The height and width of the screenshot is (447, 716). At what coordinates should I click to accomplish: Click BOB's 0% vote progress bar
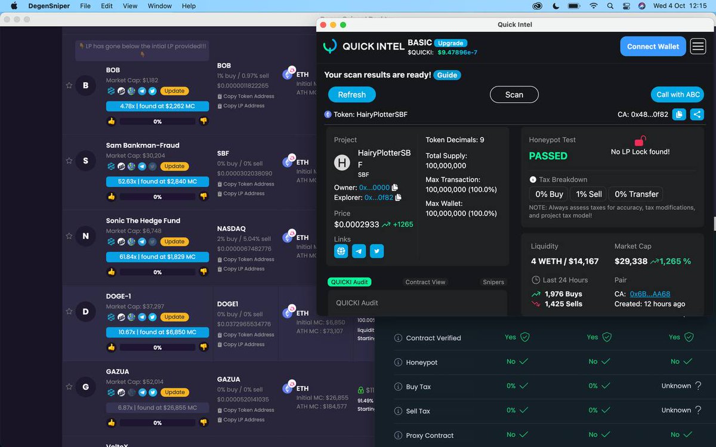pyautogui.click(x=158, y=121)
